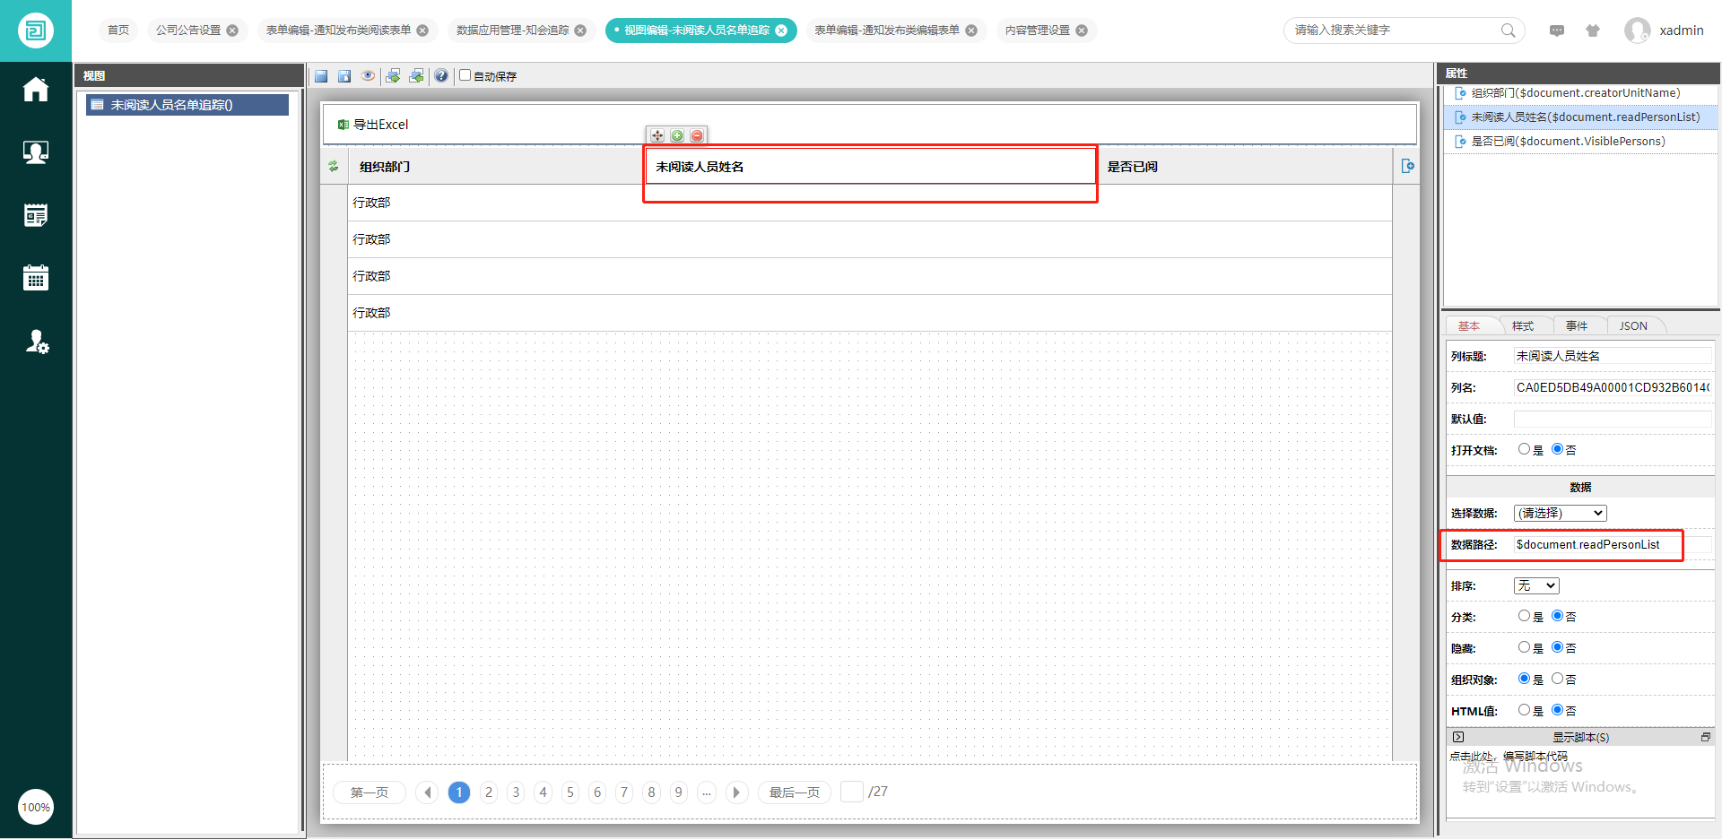The height and width of the screenshot is (840, 1722).
Task: Select the 未阅读人员名单追踪() tree item
Action: click(187, 105)
